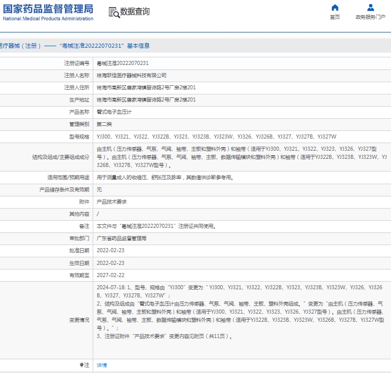Click the 注 label in bottom row
This screenshot has width=391, height=374.
[87, 365]
